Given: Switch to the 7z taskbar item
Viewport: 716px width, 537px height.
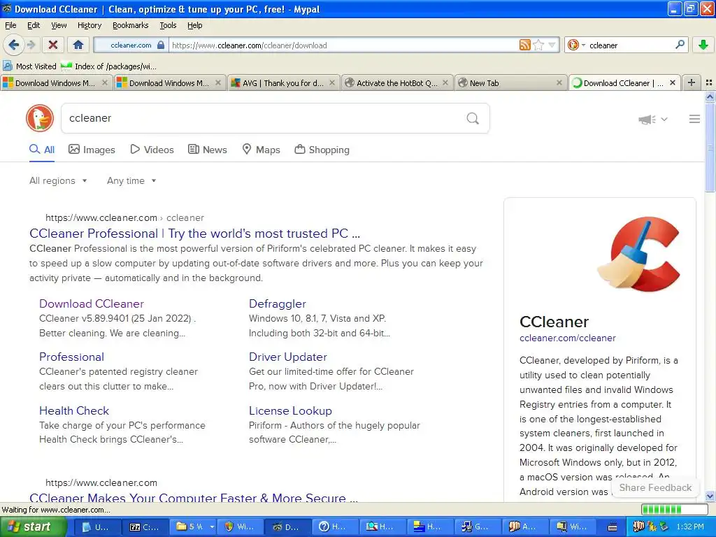Looking at the screenshot, I should tap(145, 527).
